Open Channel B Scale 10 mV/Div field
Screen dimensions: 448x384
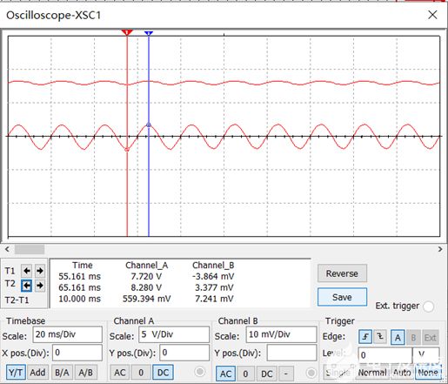coord(281,334)
